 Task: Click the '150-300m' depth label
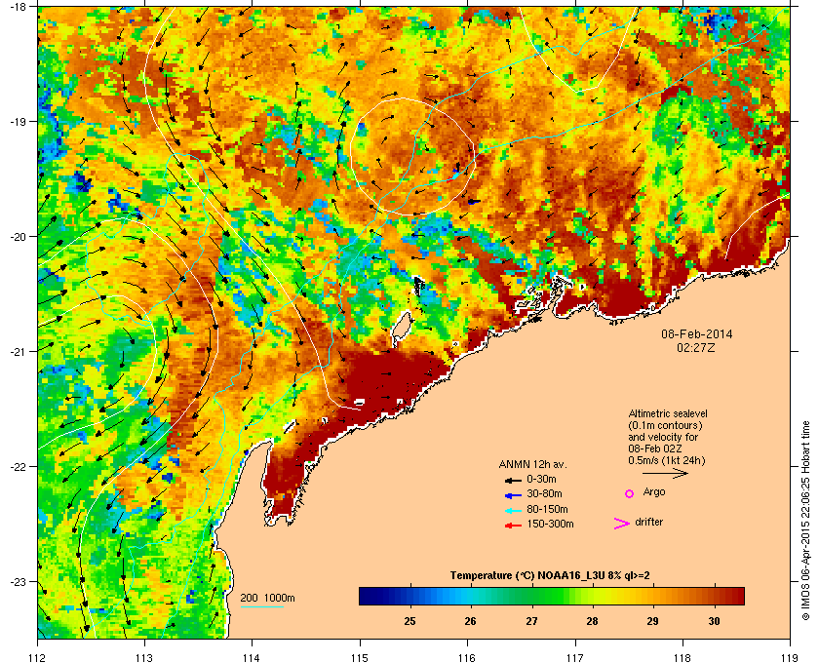click(x=551, y=524)
